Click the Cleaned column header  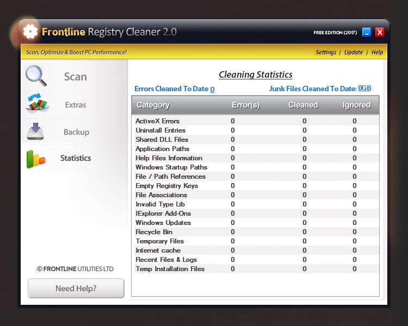pyautogui.click(x=303, y=105)
